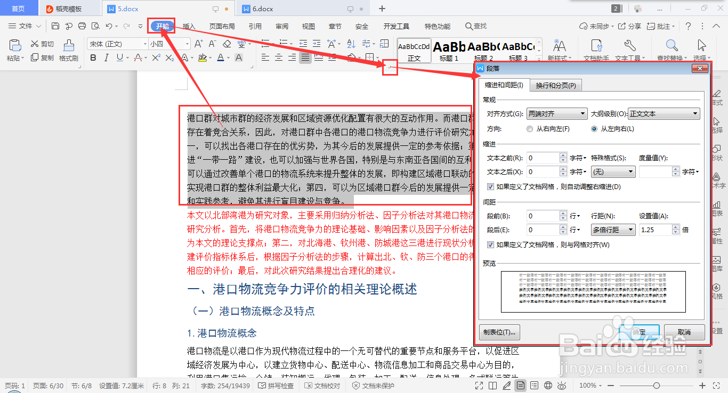Screen dimensions: 728x393
Task: Confirm settings with the 确定 button
Action: (639, 331)
